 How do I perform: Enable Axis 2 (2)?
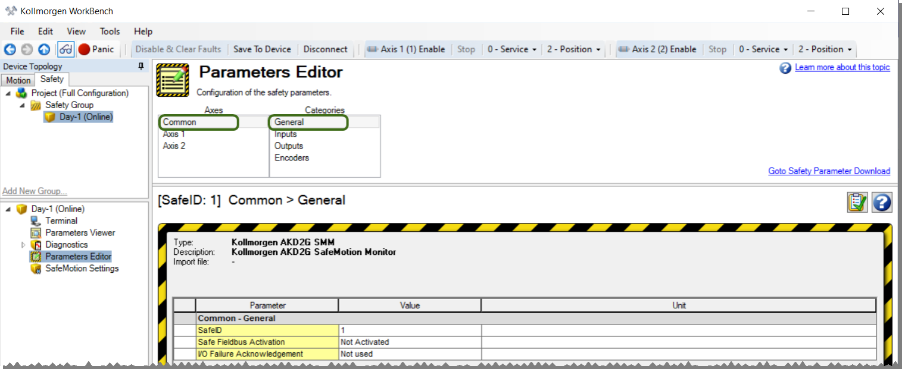[x=658, y=49]
